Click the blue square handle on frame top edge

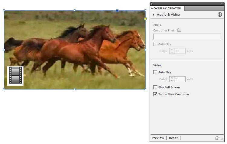tap(117, 10)
